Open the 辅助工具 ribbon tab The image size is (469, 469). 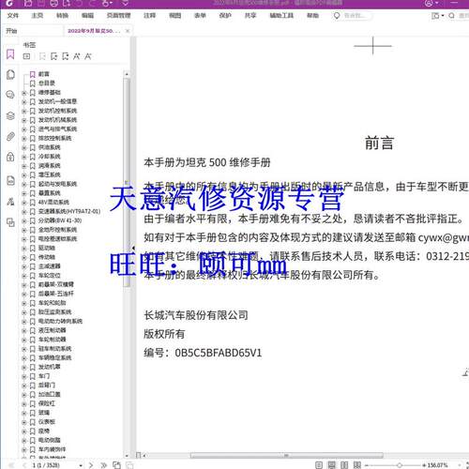click(281, 16)
